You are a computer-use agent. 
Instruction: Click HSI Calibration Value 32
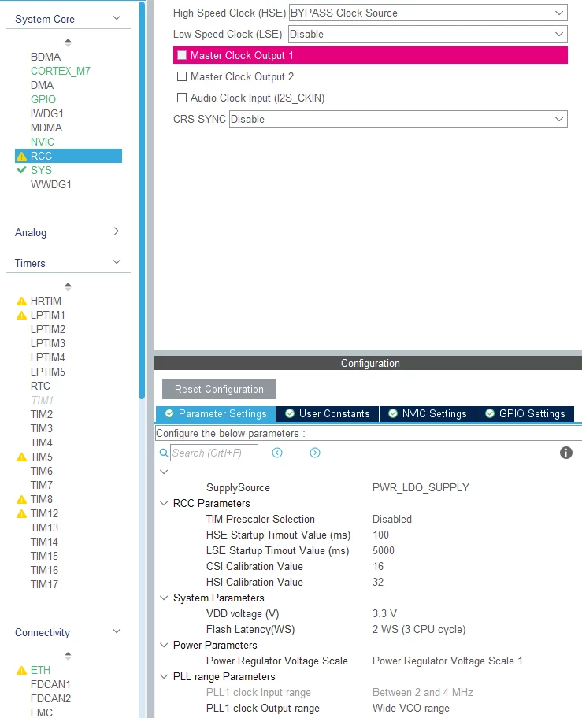click(x=378, y=582)
